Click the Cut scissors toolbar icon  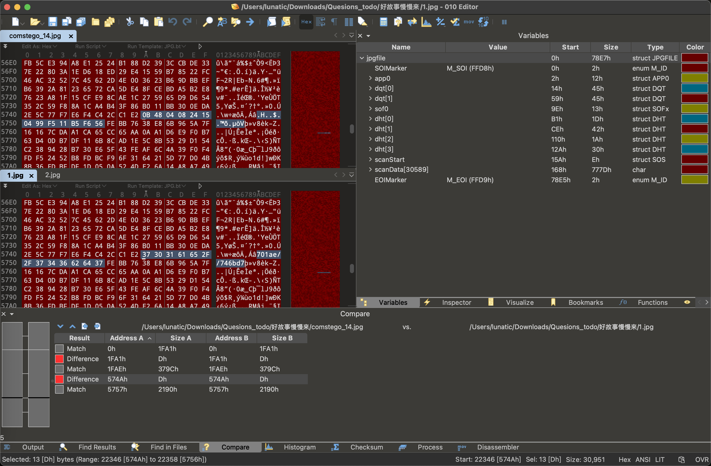(130, 22)
